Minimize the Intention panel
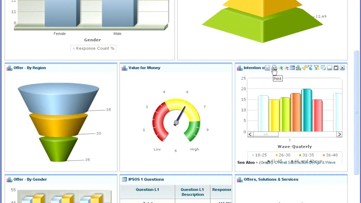The image size is (361, 203). point(329,68)
